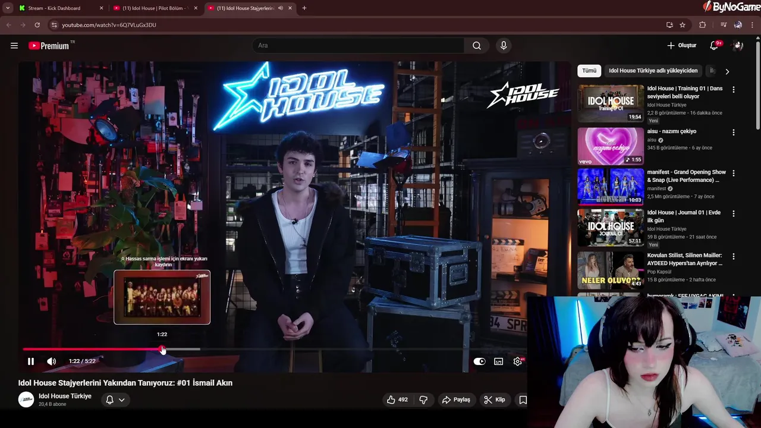Toggle the autoplay switch in player
The image size is (761, 428).
point(479,361)
